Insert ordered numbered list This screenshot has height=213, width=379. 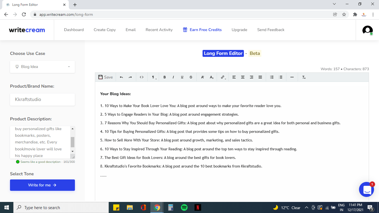(281, 77)
